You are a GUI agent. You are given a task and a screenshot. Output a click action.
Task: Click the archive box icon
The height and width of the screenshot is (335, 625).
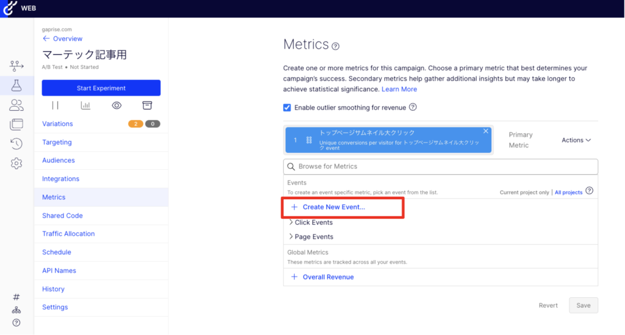point(146,105)
